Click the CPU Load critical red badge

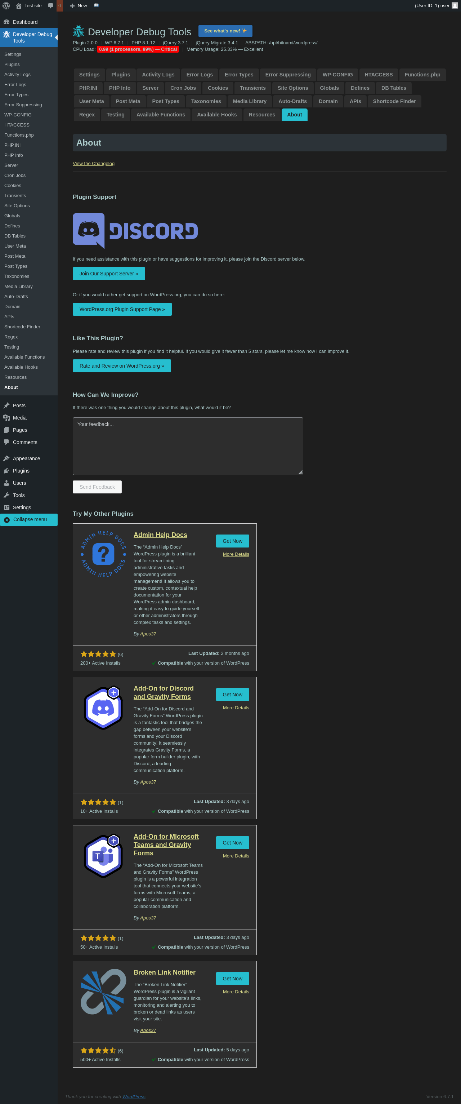pyautogui.click(x=138, y=49)
